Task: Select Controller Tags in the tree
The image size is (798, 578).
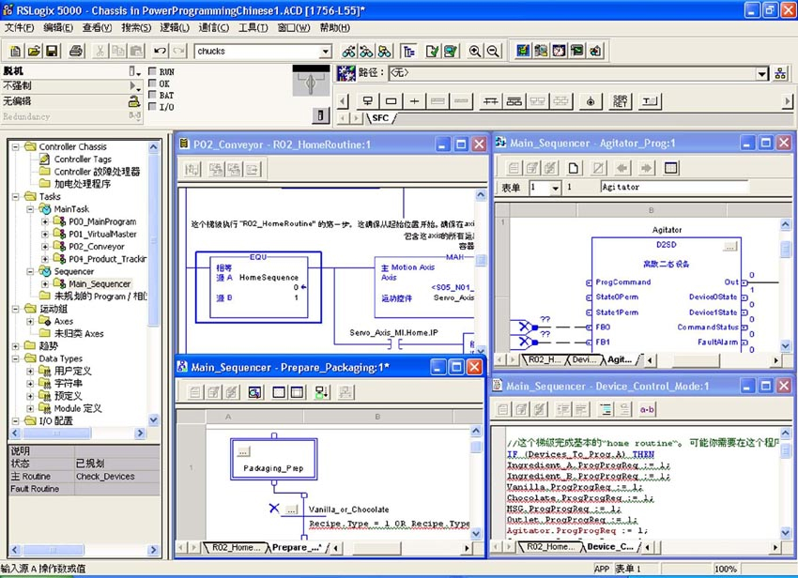Action: click(x=83, y=160)
